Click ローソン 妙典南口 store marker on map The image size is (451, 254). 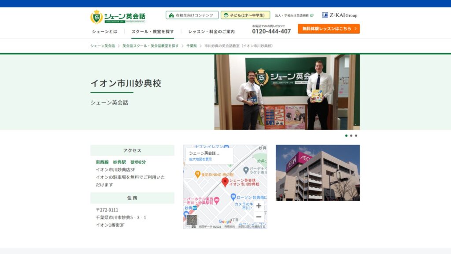233,197
